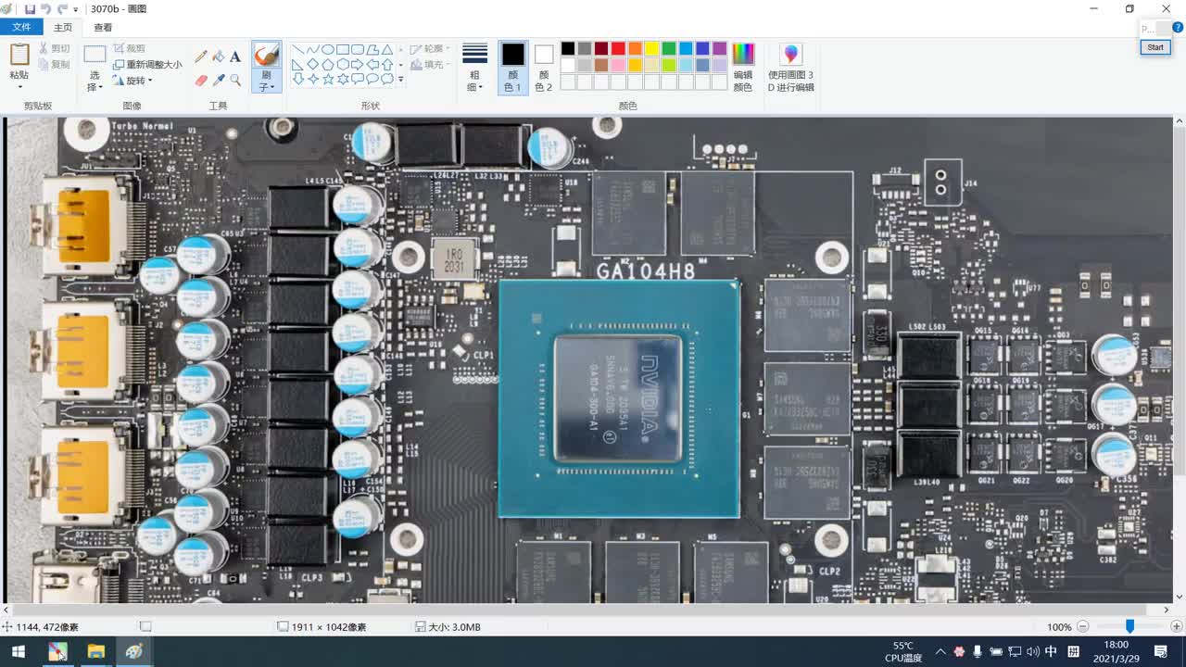This screenshot has width=1186, height=667.
Task: Pick the Down arrow shape
Action: [x=298, y=79]
